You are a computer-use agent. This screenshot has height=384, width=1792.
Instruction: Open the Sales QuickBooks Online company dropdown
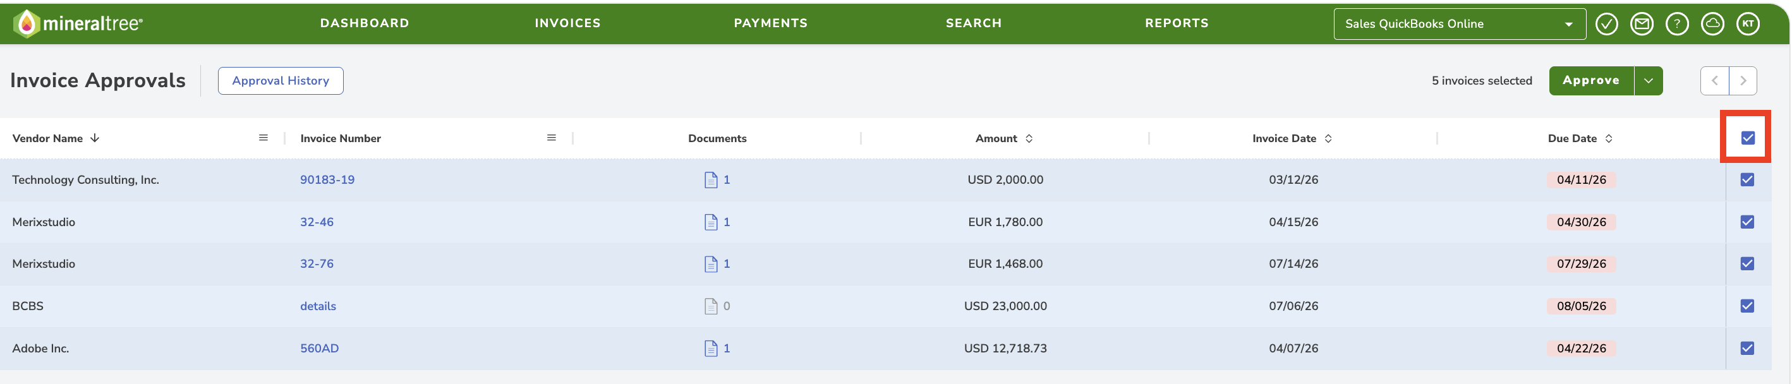(x=1460, y=25)
